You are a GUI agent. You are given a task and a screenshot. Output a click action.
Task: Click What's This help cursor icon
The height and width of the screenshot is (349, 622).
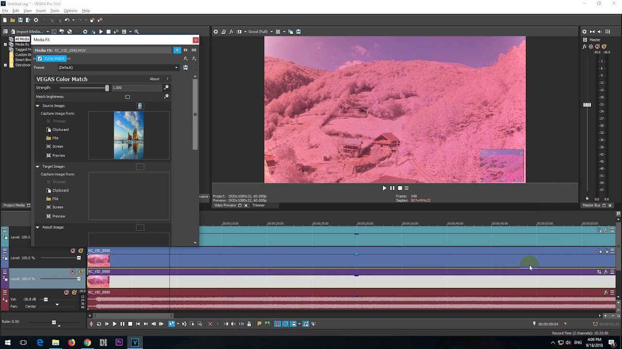100,20
